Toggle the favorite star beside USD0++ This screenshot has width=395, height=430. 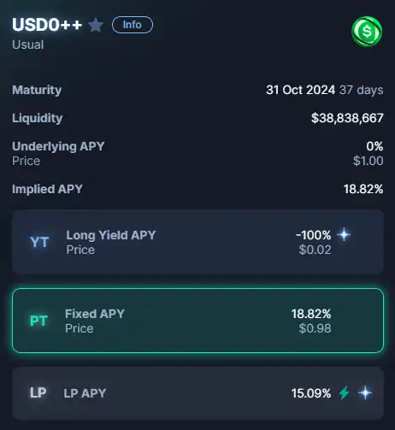tap(96, 25)
